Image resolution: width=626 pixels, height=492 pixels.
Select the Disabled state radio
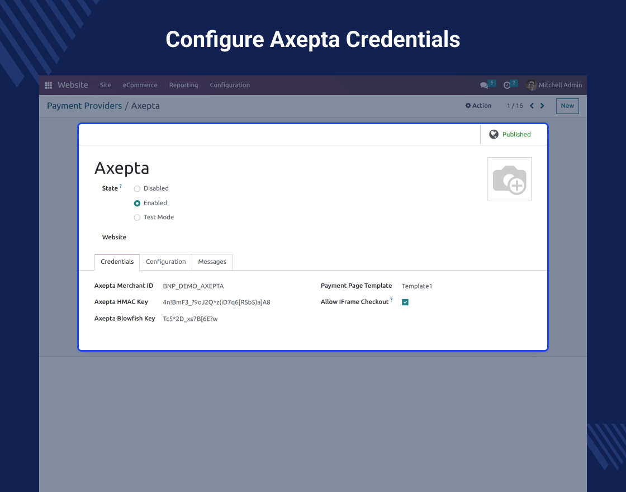point(137,188)
